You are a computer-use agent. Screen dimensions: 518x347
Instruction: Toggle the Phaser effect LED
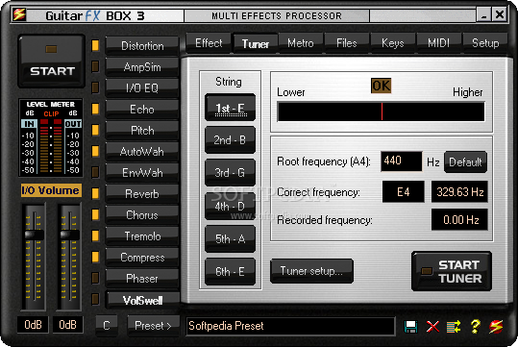95,278
